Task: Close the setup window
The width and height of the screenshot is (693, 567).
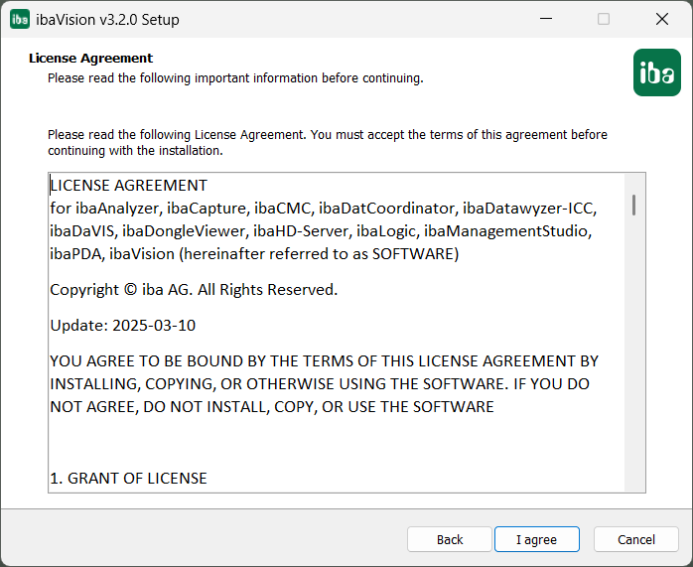Action: 662,19
